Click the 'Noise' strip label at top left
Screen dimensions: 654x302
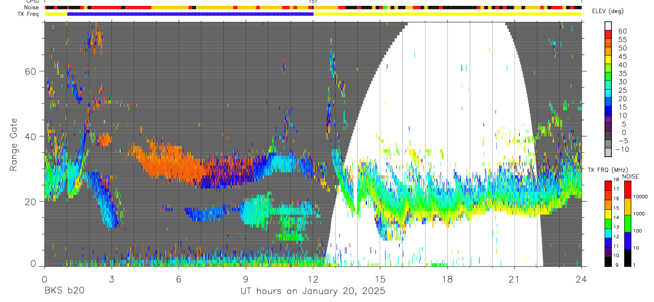[32, 7]
